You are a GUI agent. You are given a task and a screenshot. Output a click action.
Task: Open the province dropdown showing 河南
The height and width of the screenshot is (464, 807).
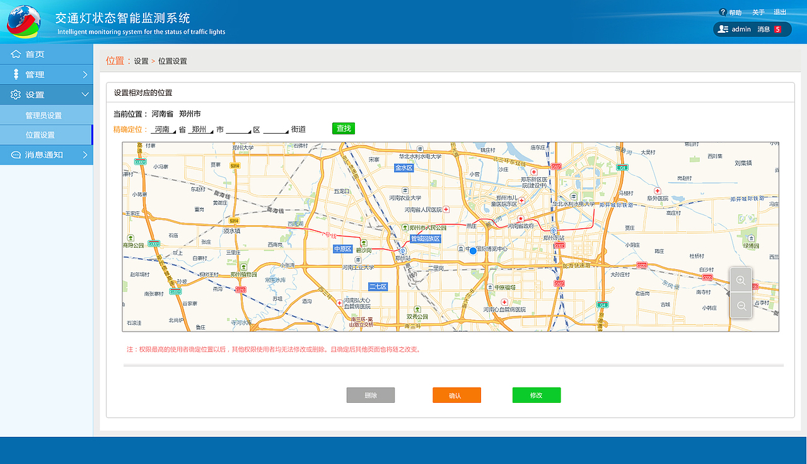(163, 129)
